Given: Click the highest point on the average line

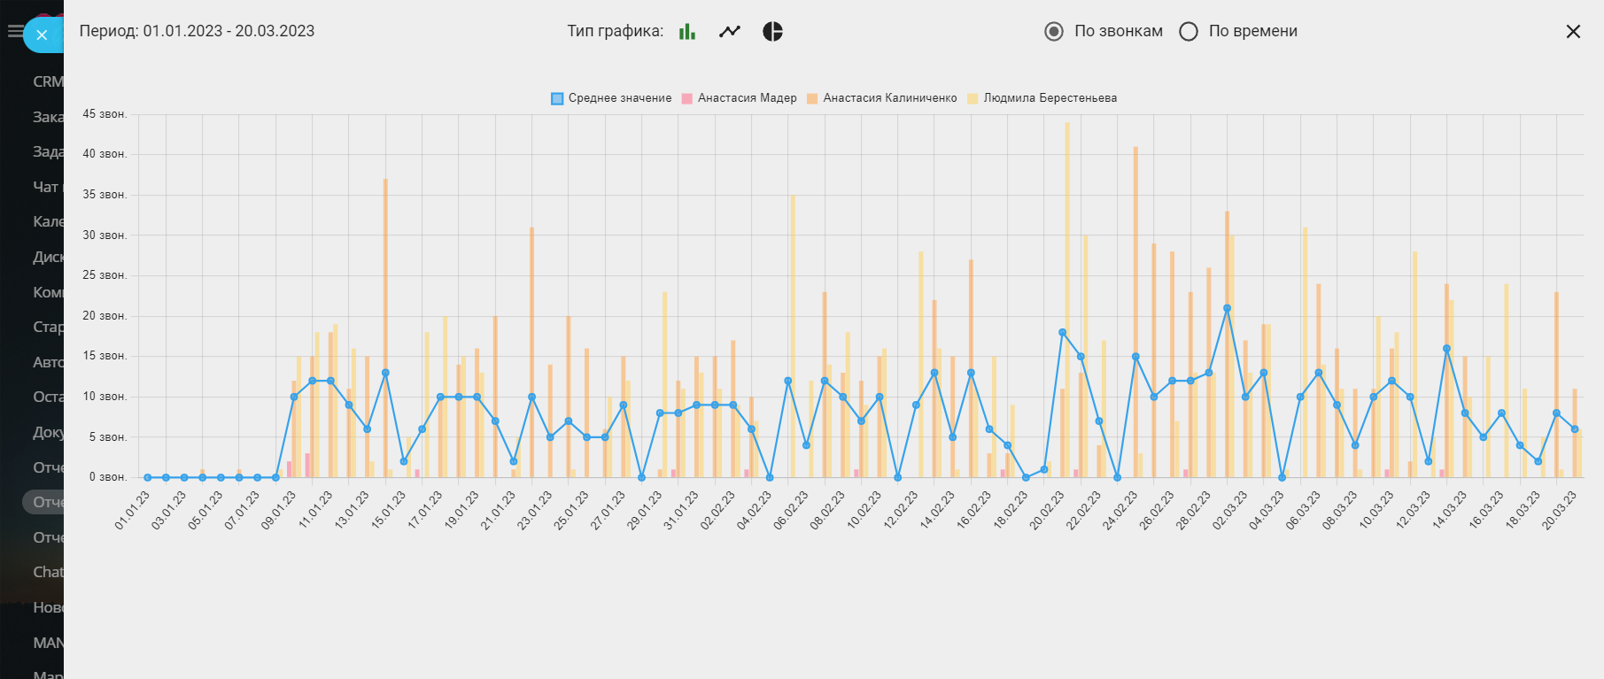Looking at the screenshot, I should 1227,308.
